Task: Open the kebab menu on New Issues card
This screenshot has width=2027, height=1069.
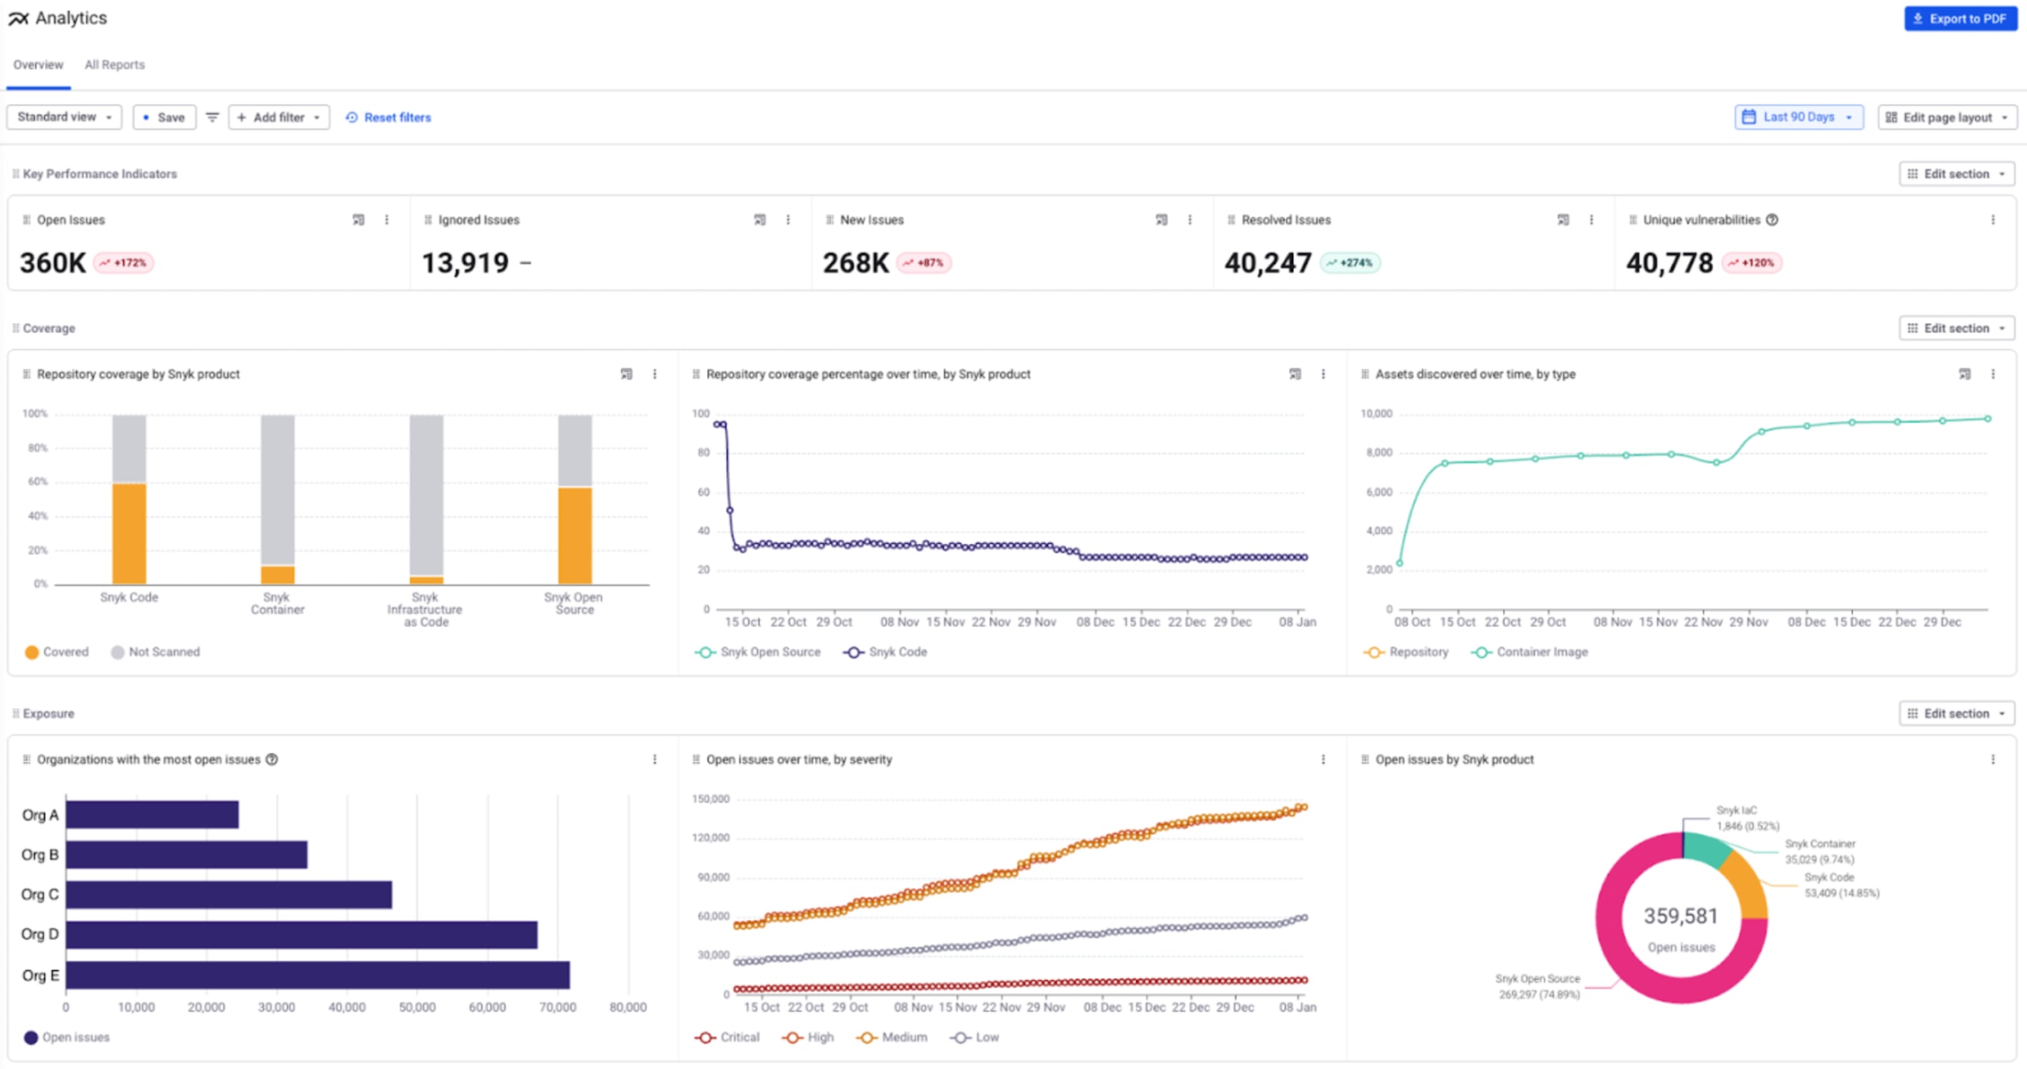Action: click(x=1189, y=220)
